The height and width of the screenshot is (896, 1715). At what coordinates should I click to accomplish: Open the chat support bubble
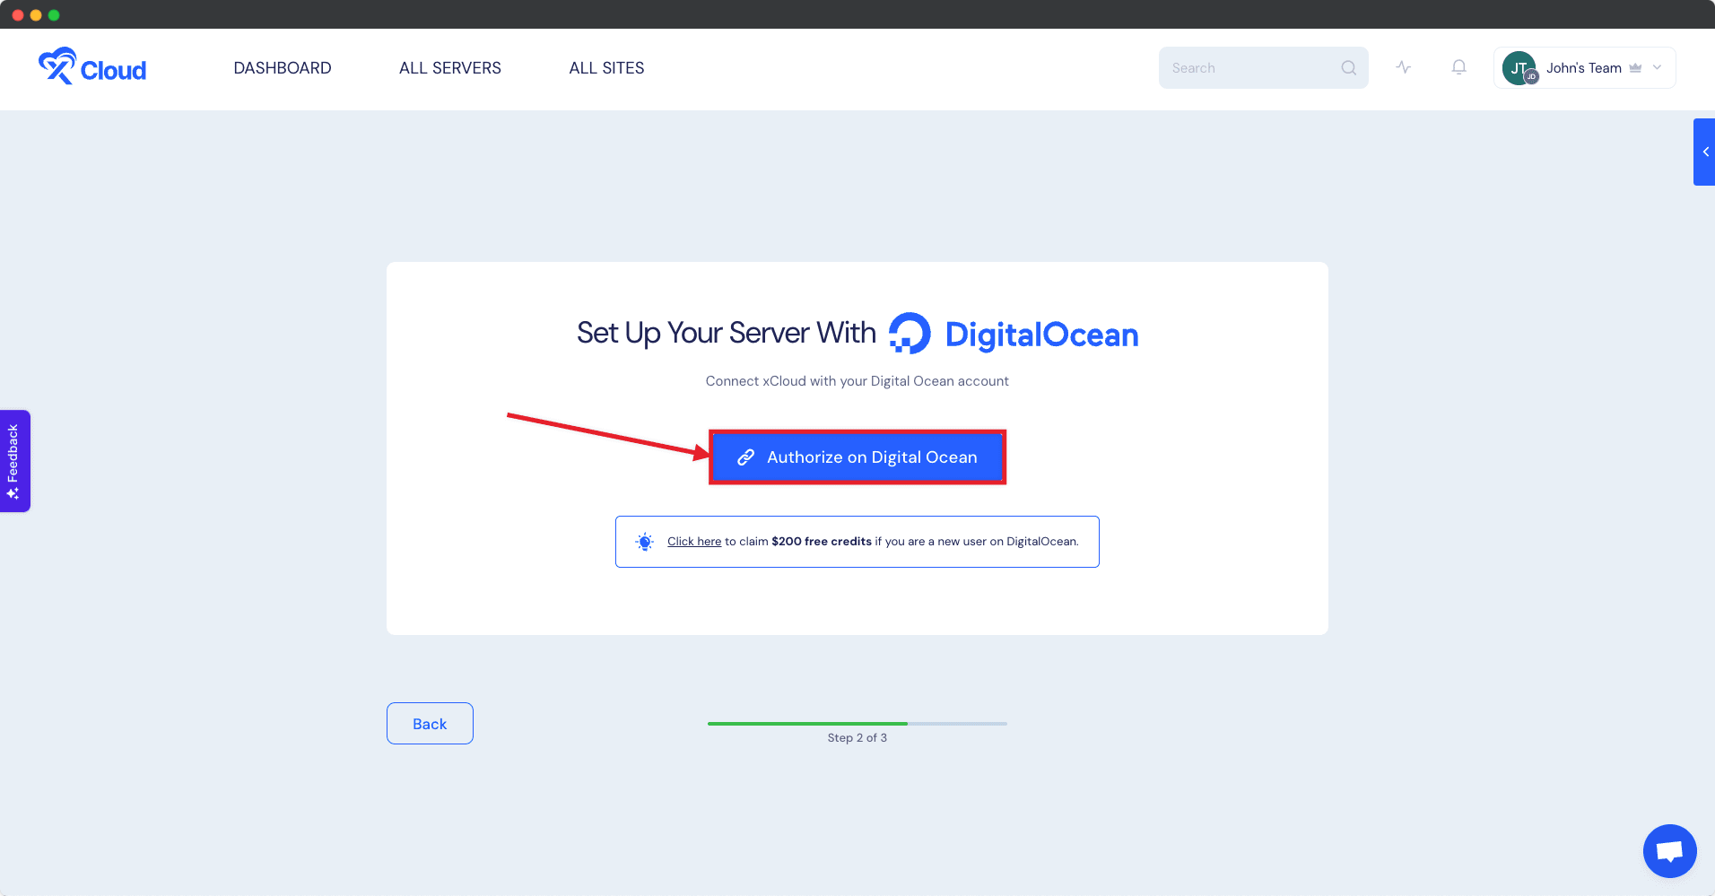point(1669,850)
